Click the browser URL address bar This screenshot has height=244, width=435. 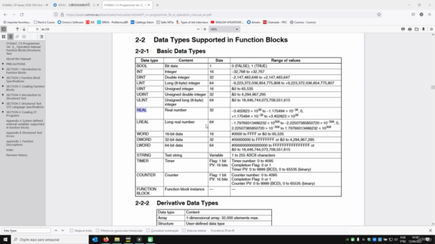217,14
